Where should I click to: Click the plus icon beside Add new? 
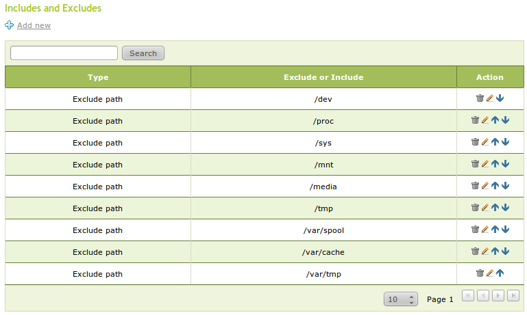pos(10,25)
